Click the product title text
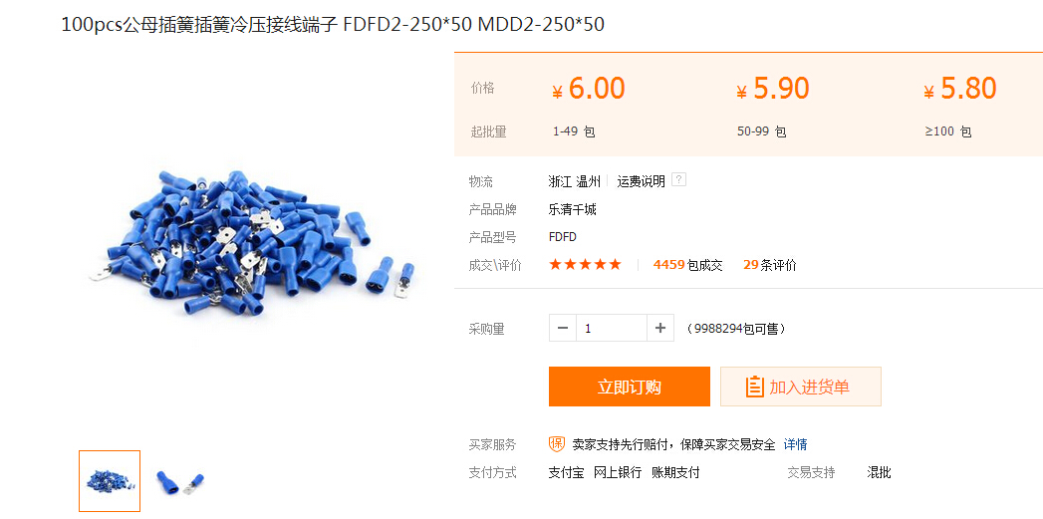 coord(333,25)
